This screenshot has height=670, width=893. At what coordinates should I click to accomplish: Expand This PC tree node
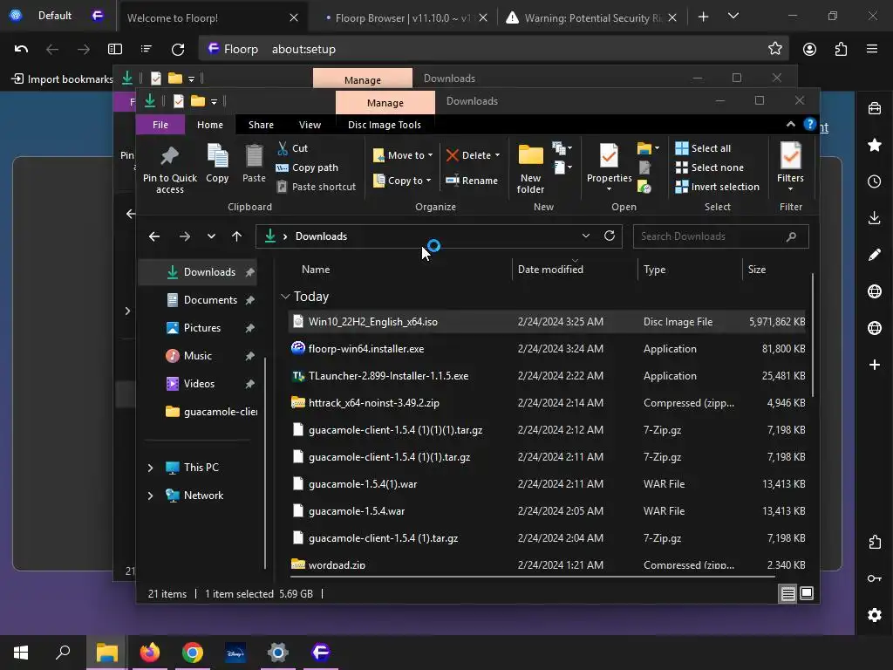[x=150, y=468]
